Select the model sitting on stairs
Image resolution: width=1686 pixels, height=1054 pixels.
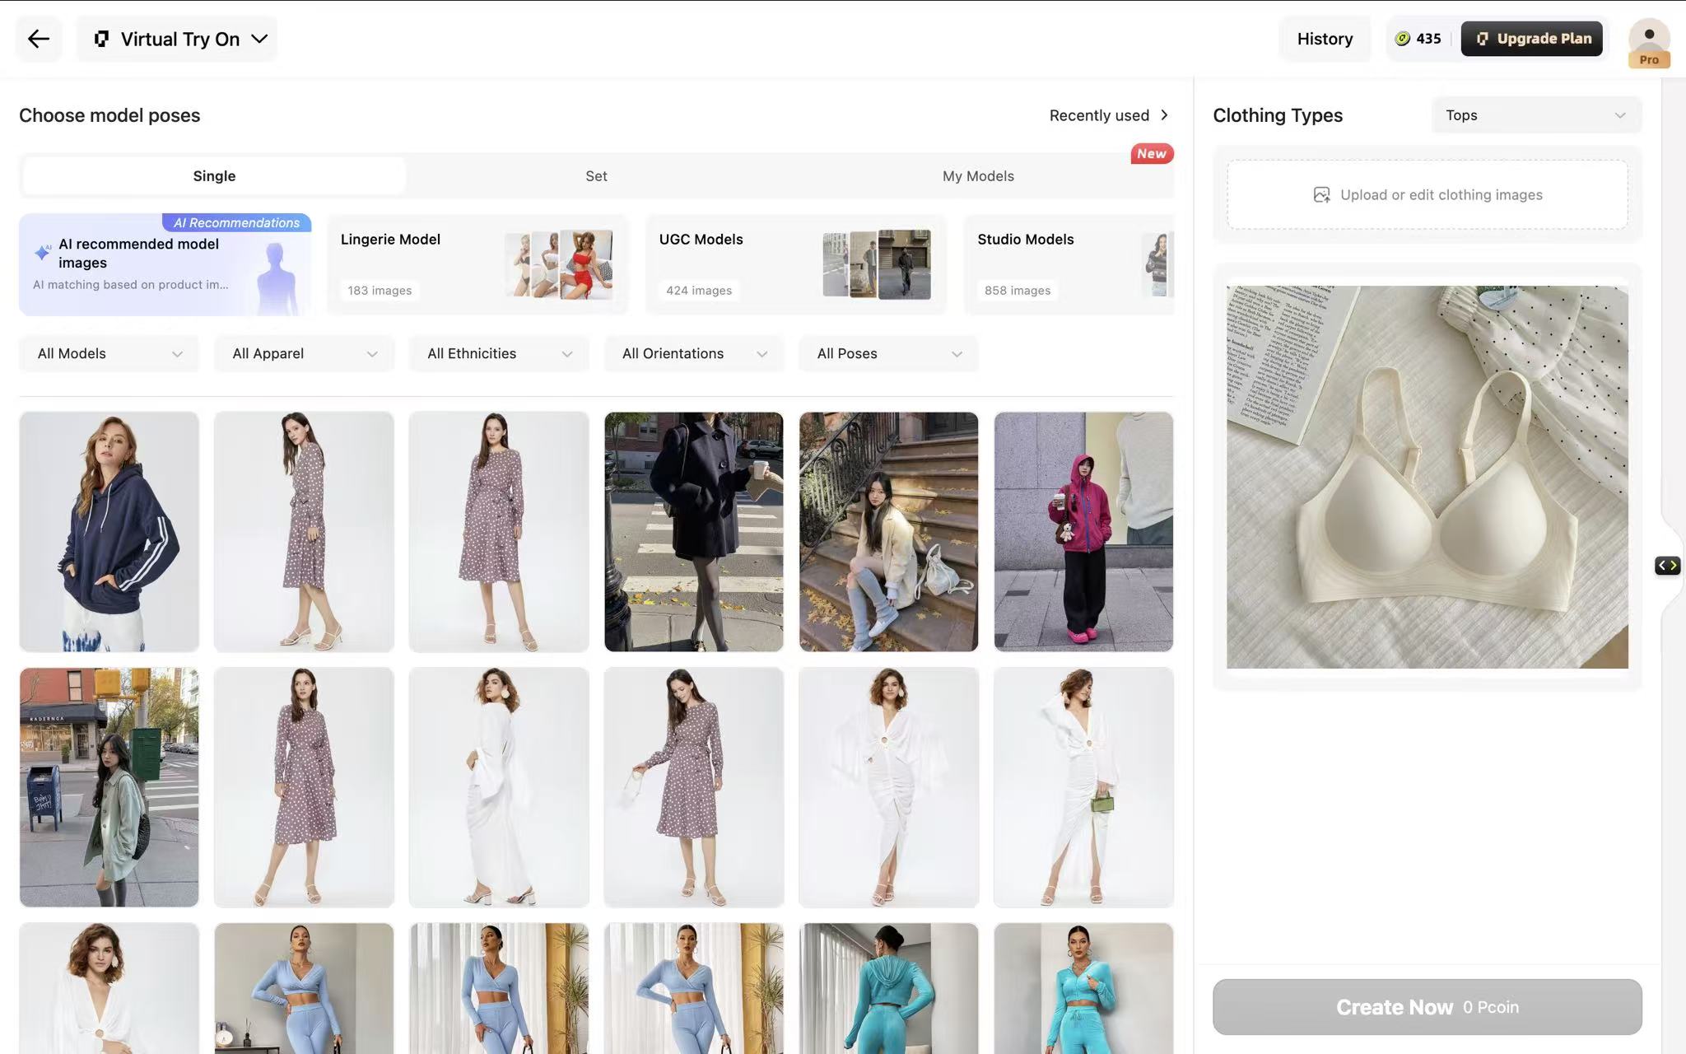coord(888,532)
